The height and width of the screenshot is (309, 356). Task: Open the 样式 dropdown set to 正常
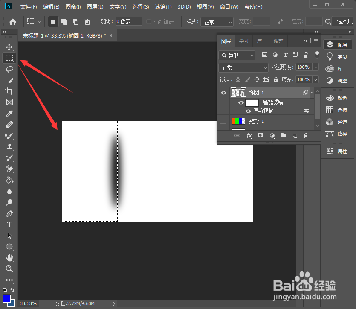click(x=217, y=22)
